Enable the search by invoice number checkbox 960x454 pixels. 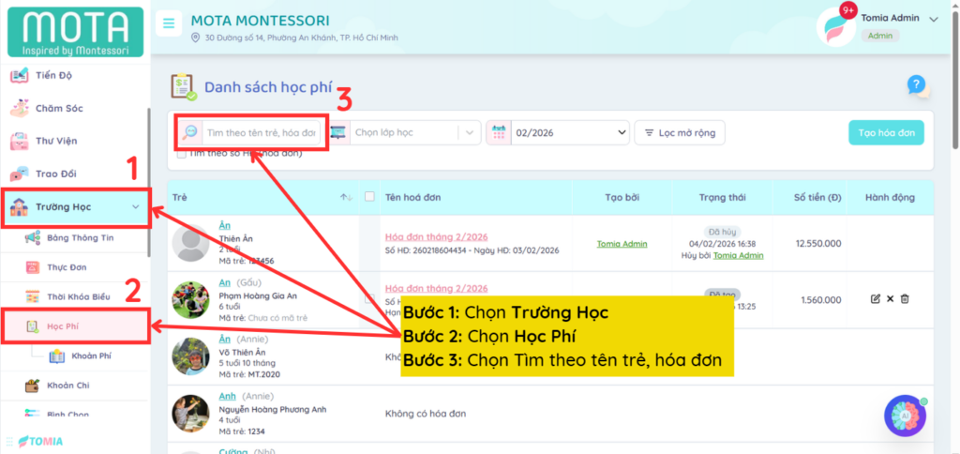(x=182, y=153)
